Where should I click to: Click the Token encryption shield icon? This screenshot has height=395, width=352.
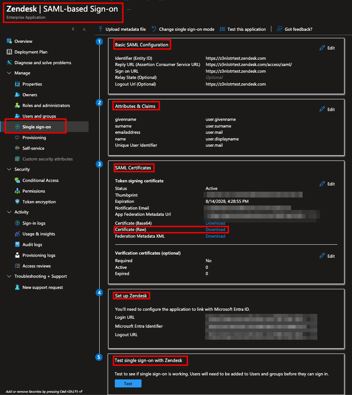click(x=17, y=202)
